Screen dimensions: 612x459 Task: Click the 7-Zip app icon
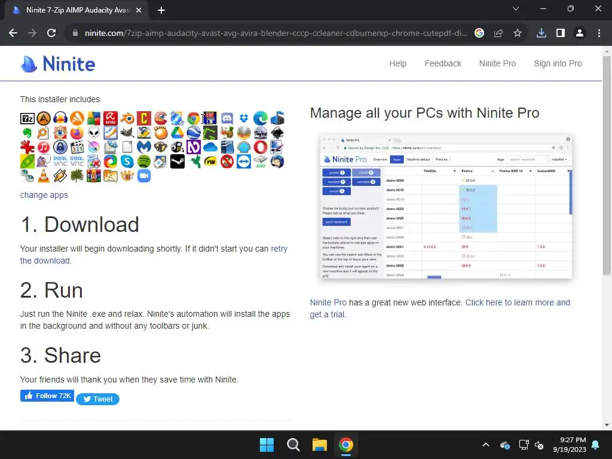coord(27,118)
